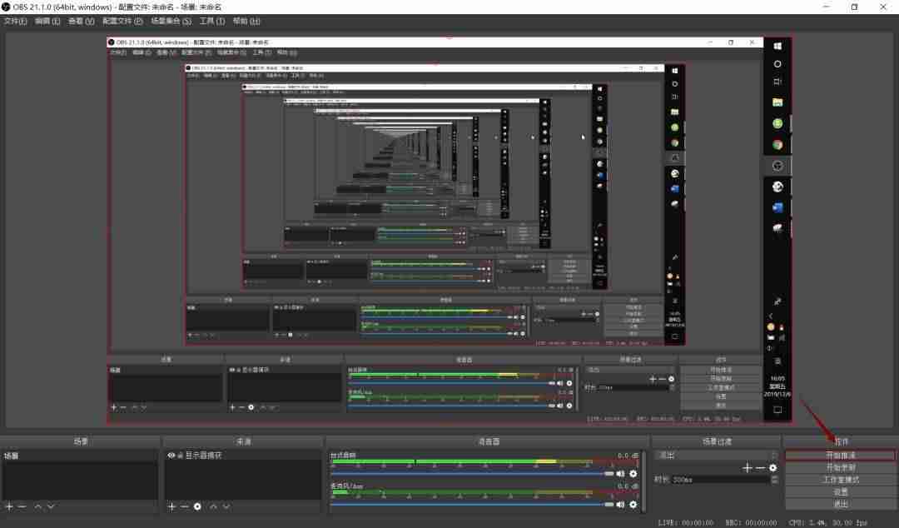Open the 工具(T) menu
This screenshot has height=528, width=899.
211,21
